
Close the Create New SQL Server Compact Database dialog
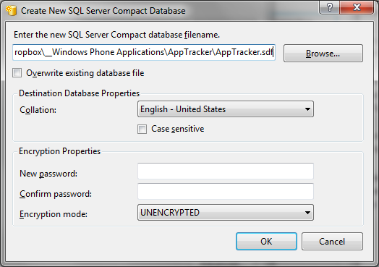click(357, 8)
